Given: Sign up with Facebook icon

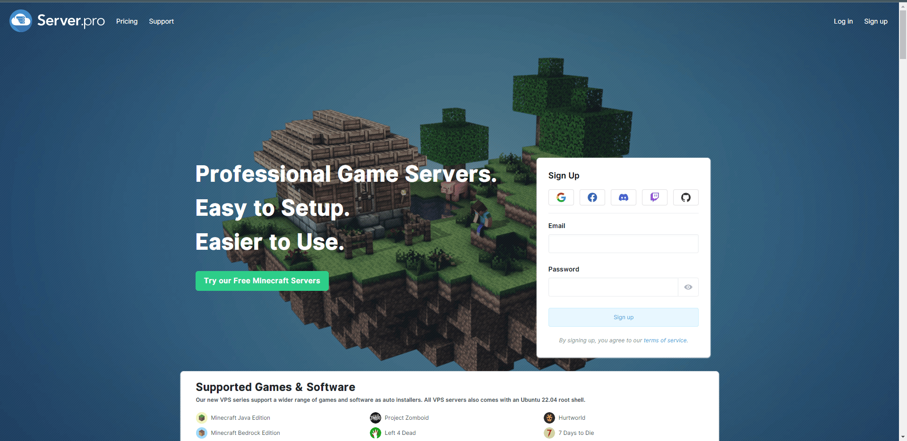Looking at the screenshot, I should coord(592,197).
